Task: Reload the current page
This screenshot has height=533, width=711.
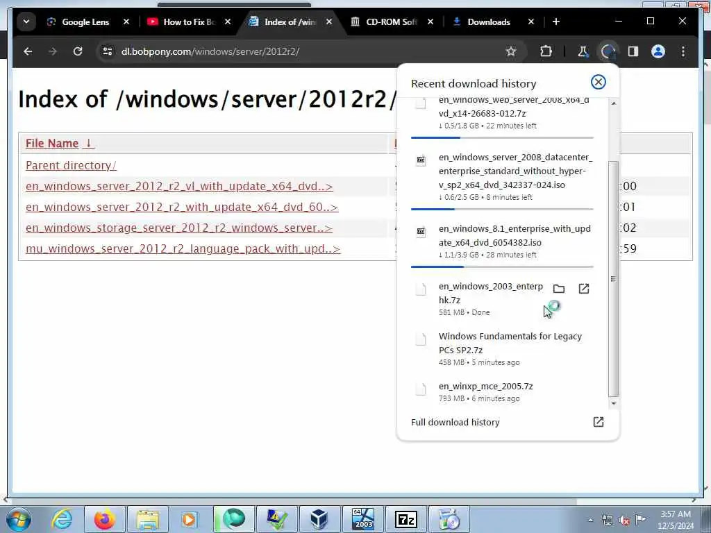Action: (78, 51)
